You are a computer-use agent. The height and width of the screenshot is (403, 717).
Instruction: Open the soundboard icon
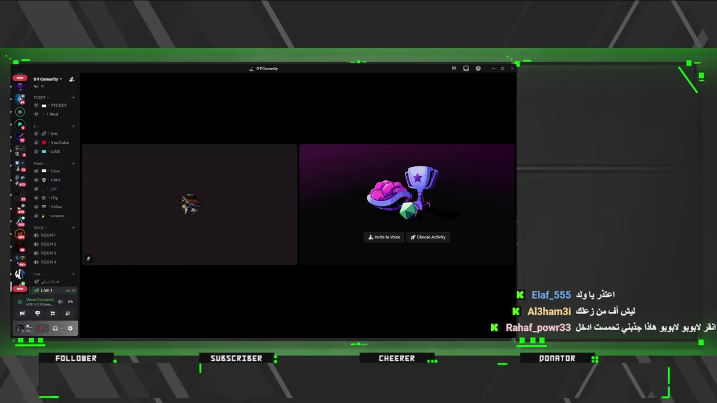pos(68,313)
